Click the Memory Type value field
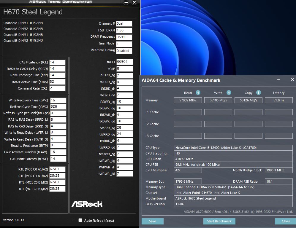 [233, 187]
